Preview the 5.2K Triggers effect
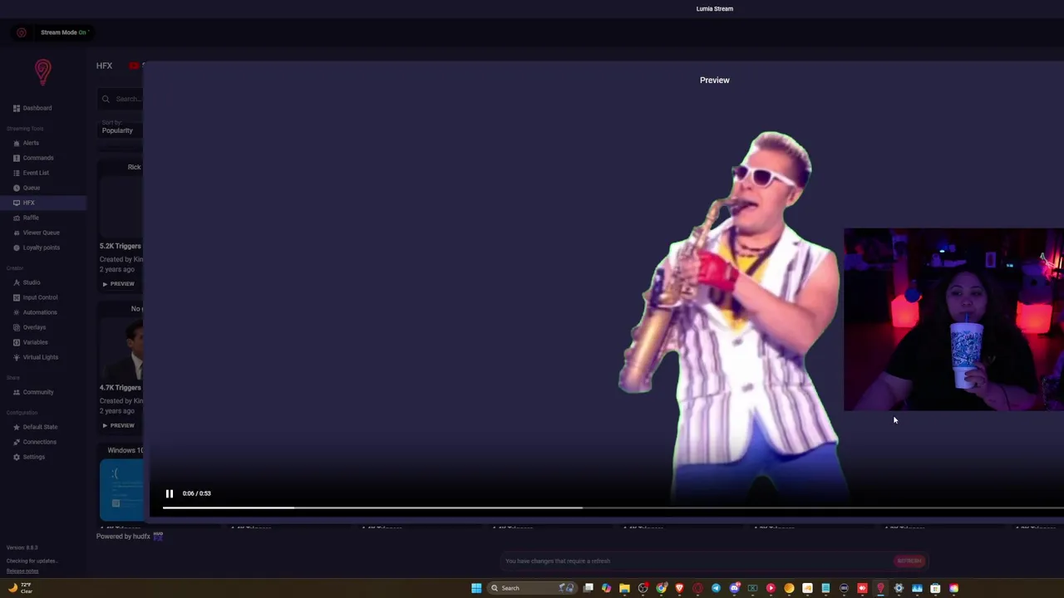This screenshot has width=1064, height=598. coord(118,284)
